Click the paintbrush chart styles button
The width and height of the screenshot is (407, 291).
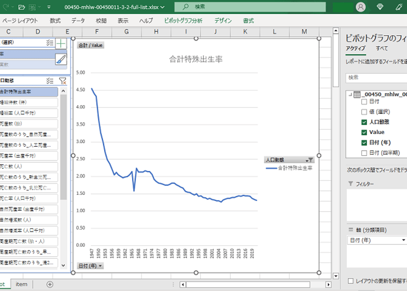(61, 59)
